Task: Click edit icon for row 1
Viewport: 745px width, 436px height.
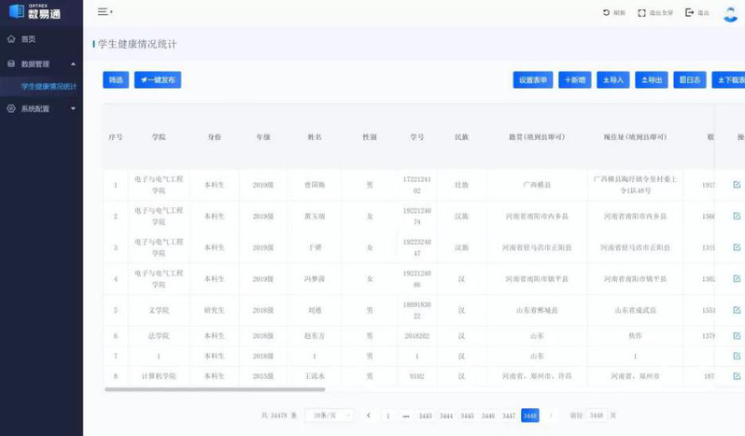Action: pyautogui.click(x=737, y=185)
